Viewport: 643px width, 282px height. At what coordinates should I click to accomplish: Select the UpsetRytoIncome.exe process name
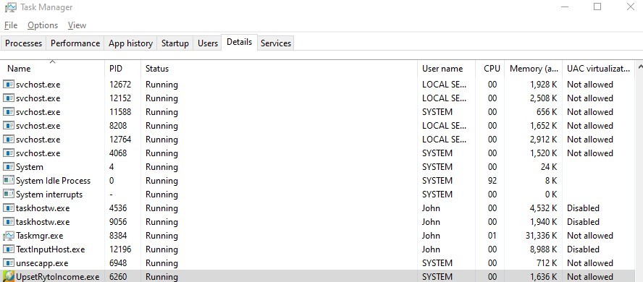(x=57, y=277)
